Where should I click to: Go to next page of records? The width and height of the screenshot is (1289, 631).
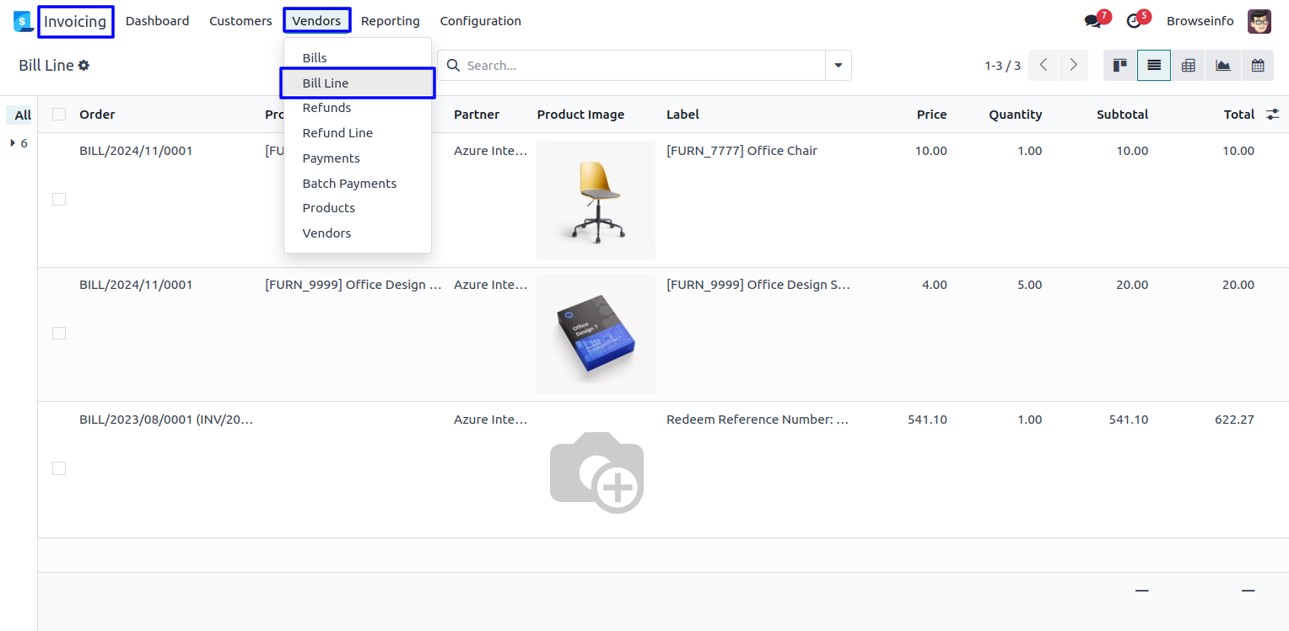click(1073, 65)
